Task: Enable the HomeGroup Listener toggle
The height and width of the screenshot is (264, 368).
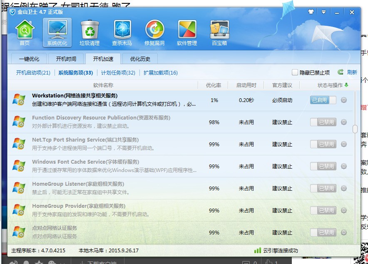Action: [x=323, y=188]
